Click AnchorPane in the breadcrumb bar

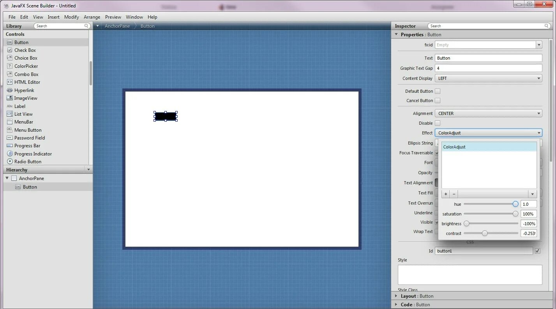pyautogui.click(x=117, y=26)
